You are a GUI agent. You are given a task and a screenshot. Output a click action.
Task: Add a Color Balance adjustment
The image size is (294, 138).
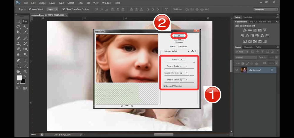click(x=247, y=36)
